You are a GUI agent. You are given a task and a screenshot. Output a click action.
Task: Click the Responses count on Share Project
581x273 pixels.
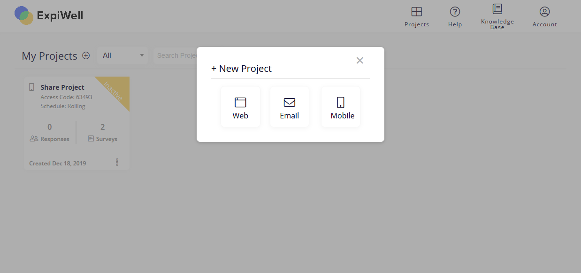50,127
